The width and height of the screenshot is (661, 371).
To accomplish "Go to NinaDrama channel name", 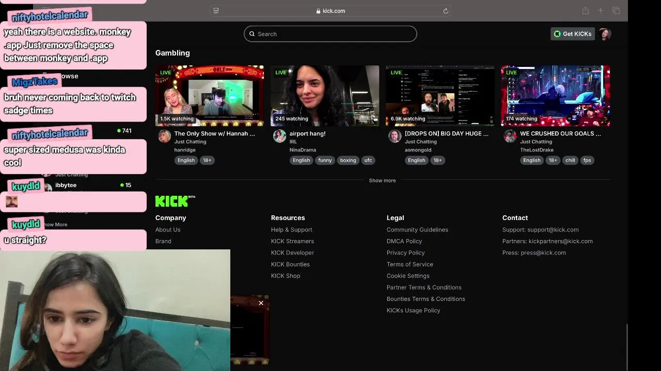I will coord(303,150).
